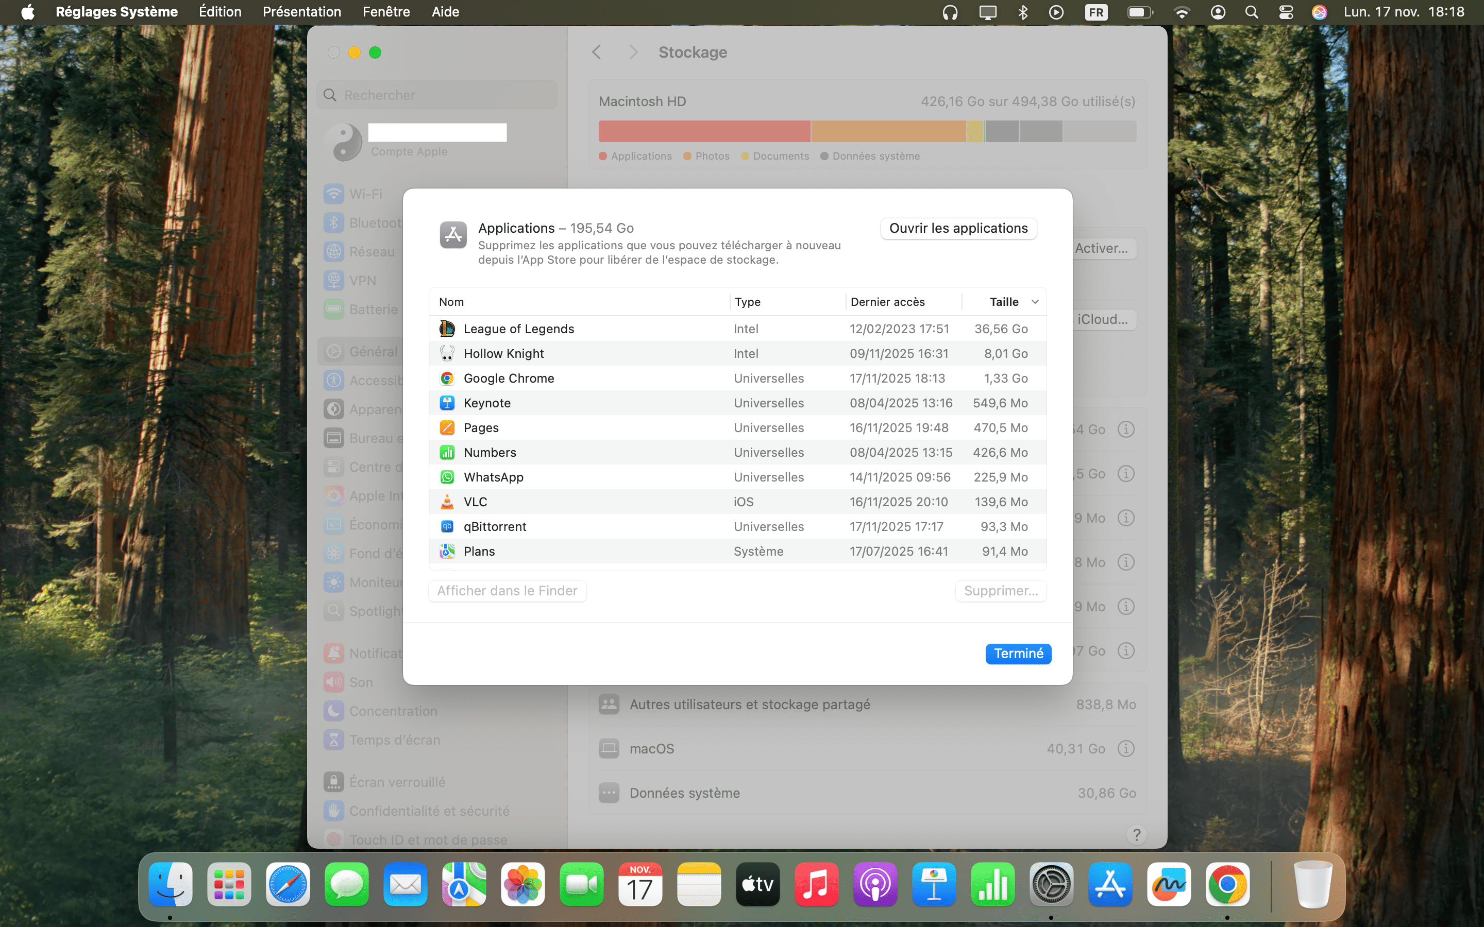
Task: Click the Siri icon in menu bar
Action: [1319, 12]
